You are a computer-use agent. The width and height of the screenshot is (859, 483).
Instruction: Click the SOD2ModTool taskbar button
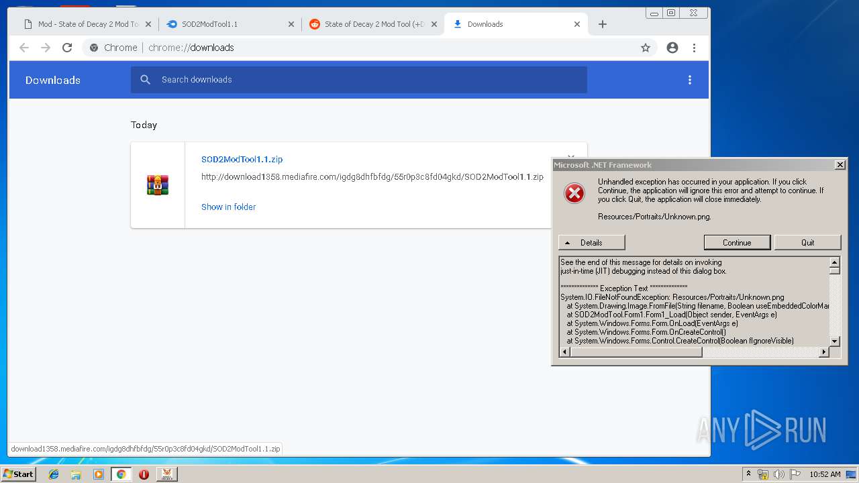[x=166, y=474]
